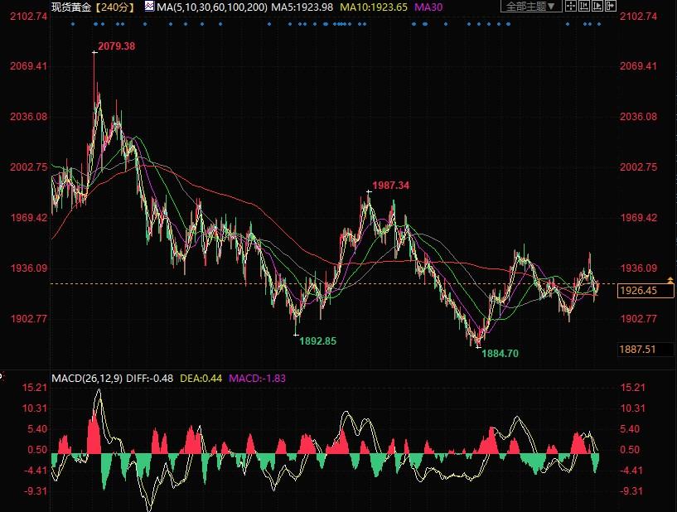Select the 240分 period label
Viewport: 677px width, 512px height.
coord(115,7)
